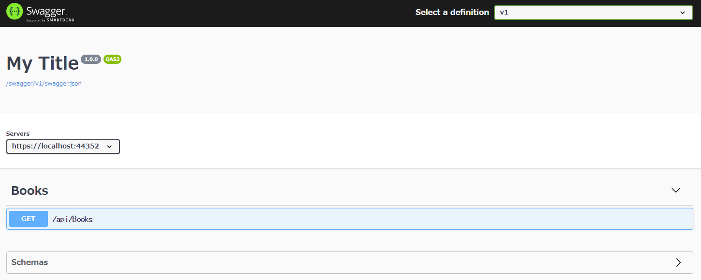Collapse the Books section with its chevron
701x280 pixels.
pos(676,191)
